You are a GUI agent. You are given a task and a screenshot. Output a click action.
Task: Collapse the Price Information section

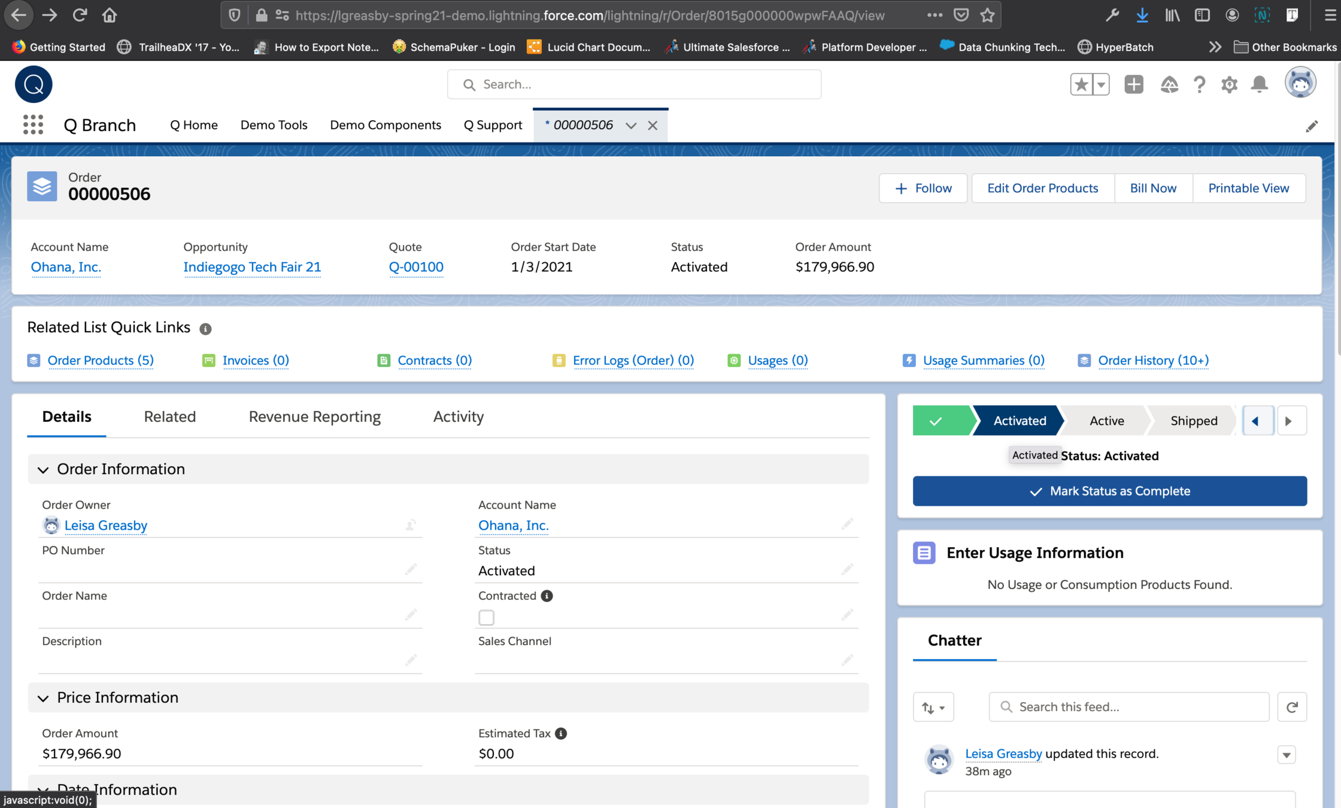43,698
